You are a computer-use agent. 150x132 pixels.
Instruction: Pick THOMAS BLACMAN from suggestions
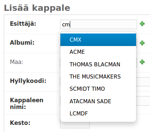pyautogui.click(x=98, y=64)
